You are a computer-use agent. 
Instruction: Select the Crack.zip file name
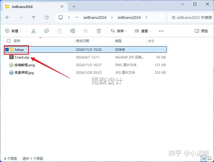22,57
